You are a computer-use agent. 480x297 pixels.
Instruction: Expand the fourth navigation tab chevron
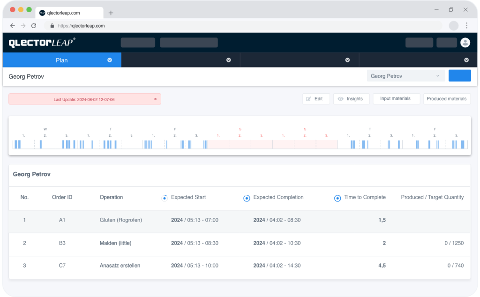coord(466,60)
